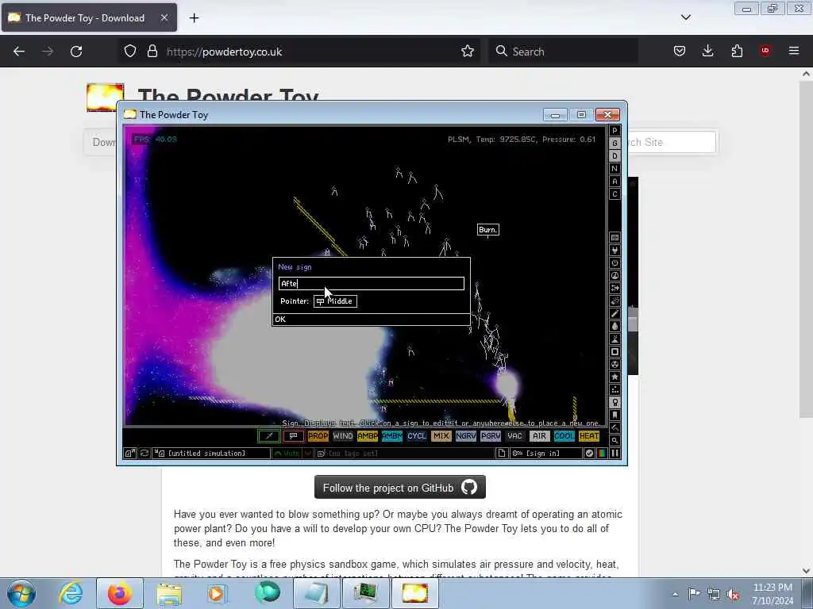Open Firefox downloads panel

(707, 51)
